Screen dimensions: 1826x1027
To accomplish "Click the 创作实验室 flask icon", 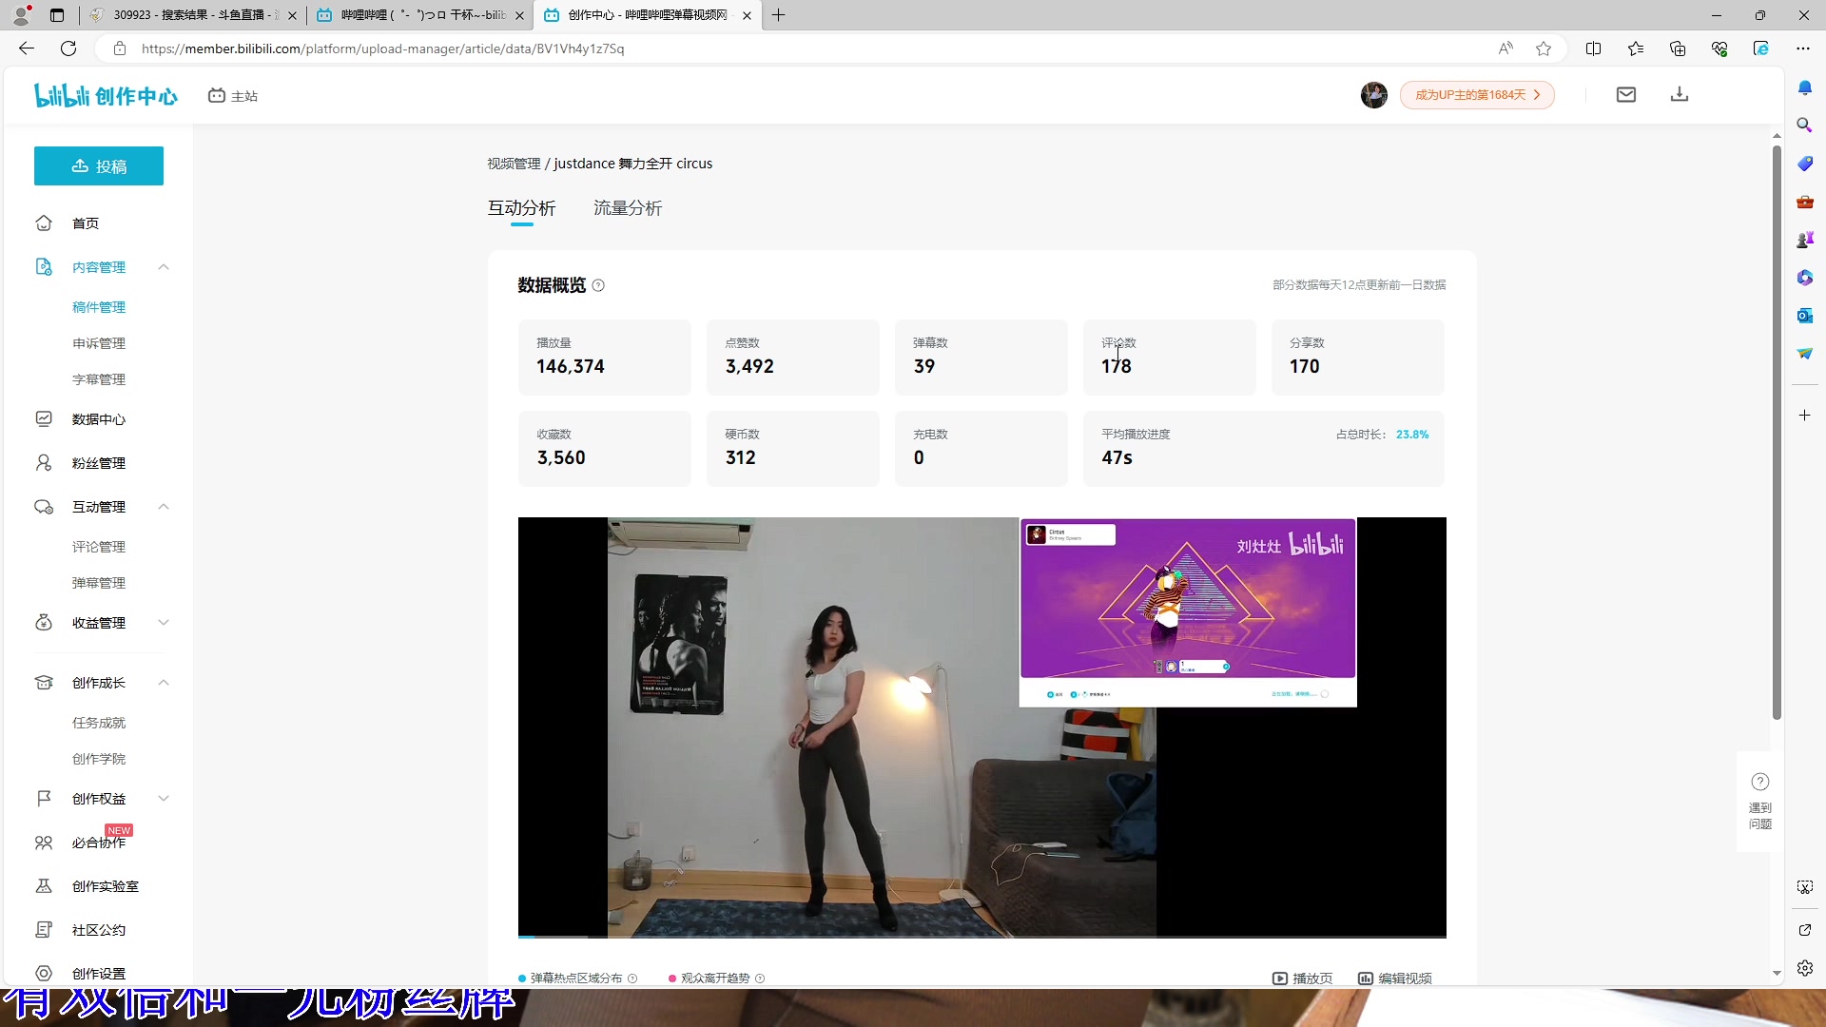I will [x=44, y=886].
